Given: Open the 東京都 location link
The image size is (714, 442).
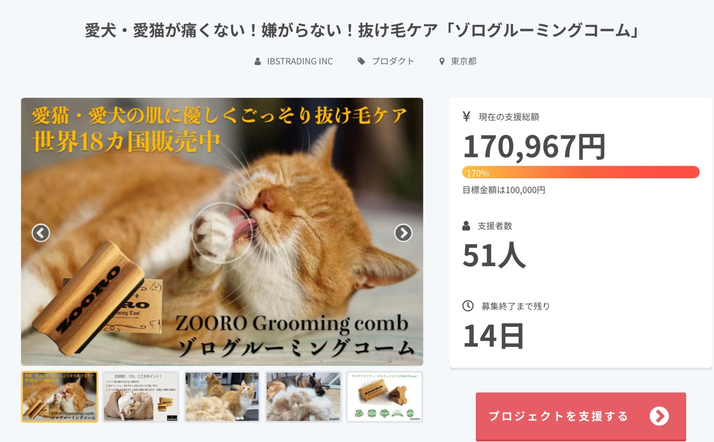Looking at the screenshot, I should 464,61.
